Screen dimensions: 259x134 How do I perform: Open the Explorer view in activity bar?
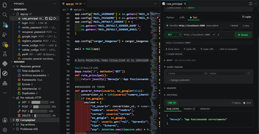click(5, 5)
